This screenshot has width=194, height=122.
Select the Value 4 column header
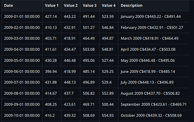click(109, 6)
